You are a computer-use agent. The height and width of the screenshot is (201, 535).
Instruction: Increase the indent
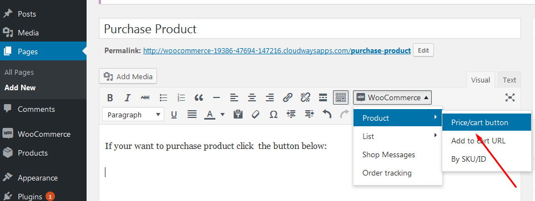pos(309,115)
